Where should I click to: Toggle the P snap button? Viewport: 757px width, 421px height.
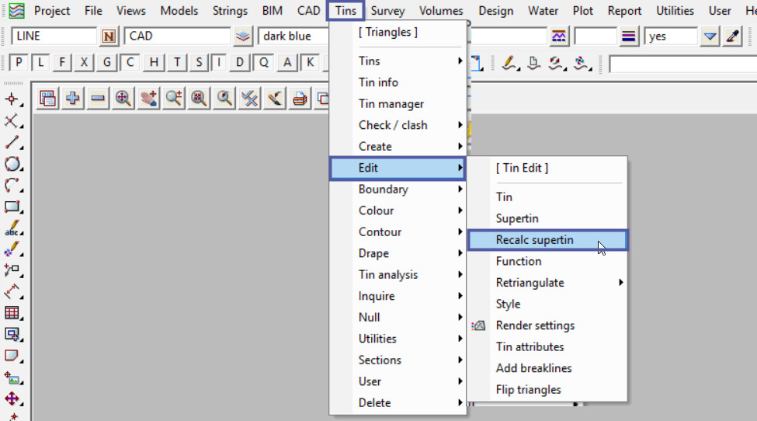[x=19, y=63]
